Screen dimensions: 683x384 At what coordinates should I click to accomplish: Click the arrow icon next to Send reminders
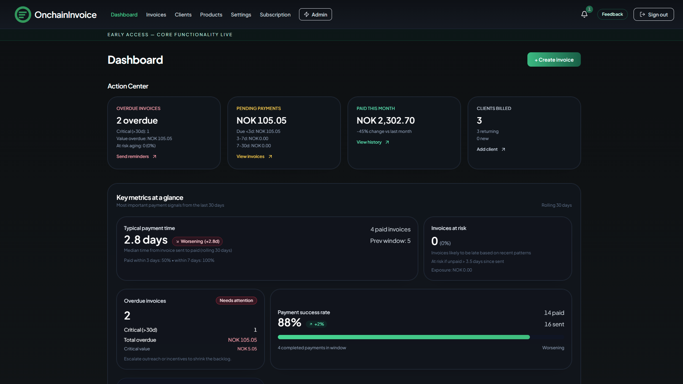(155, 157)
